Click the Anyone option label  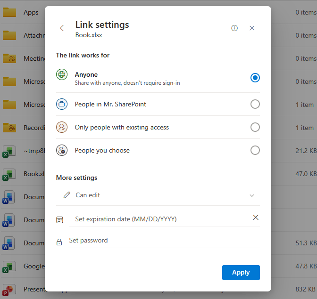point(86,74)
